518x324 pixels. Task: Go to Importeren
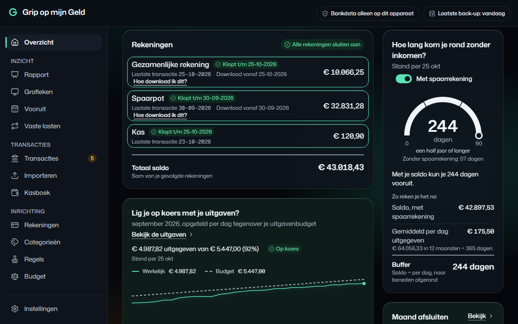[54, 175]
